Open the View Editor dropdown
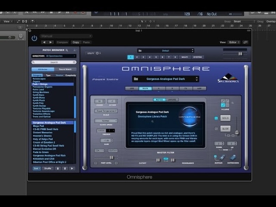This screenshot has width=276, height=207. coord(234,42)
